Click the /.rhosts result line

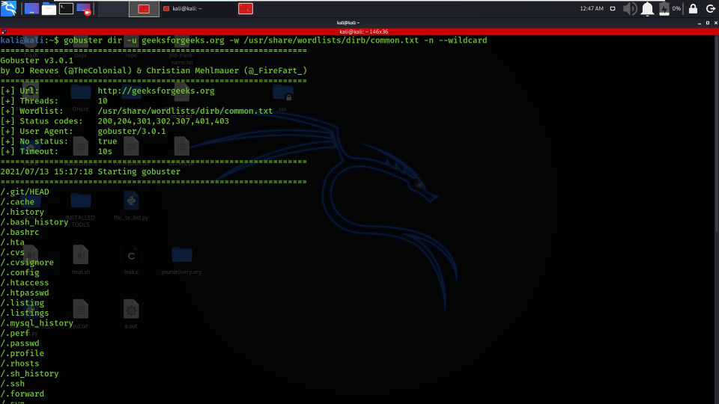(x=19, y=364)
